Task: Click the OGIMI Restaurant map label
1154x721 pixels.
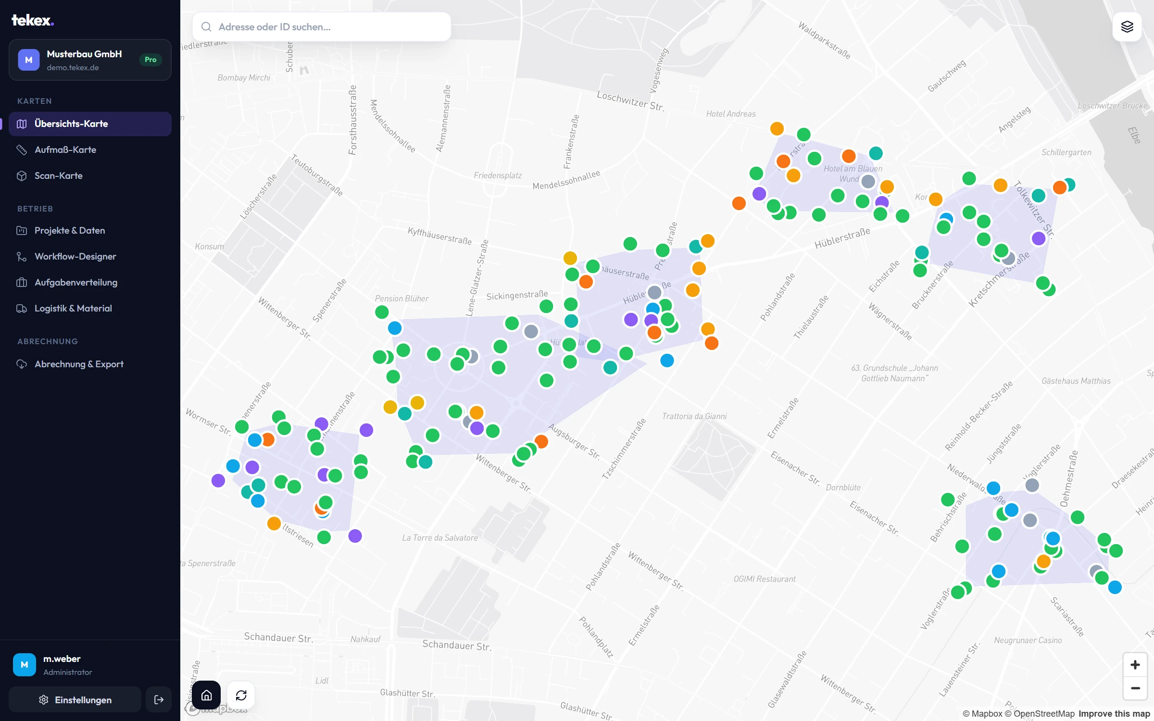Action: [x=765, y=579]
